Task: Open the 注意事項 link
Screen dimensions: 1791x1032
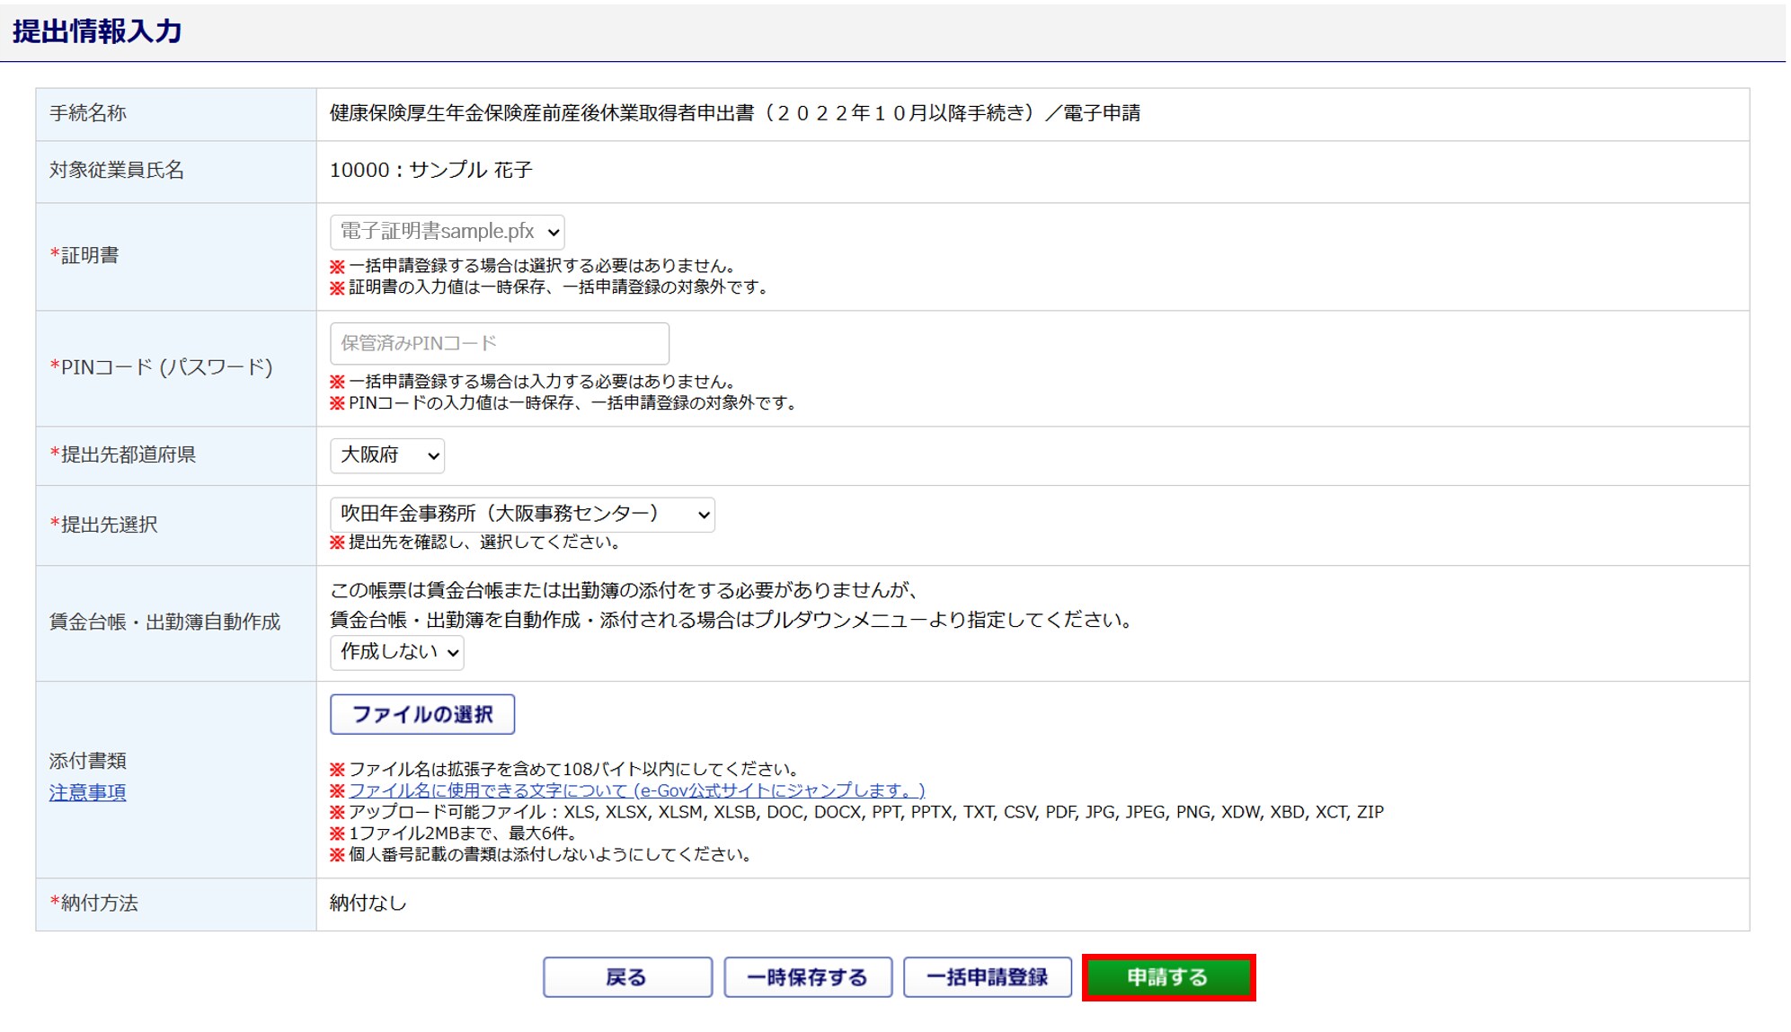Action: 87,792
